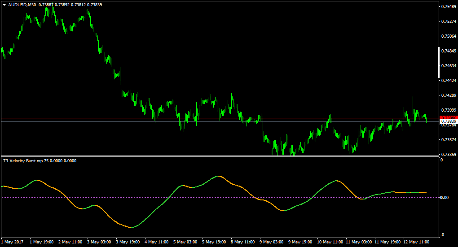Click the 0.73359 price scale label
This screenshot has height=247, width=458.
point(449,154)
